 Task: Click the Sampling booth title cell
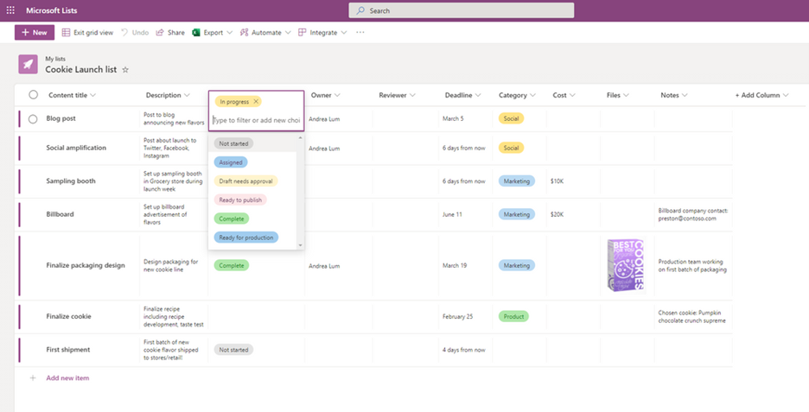coord(71,181)
